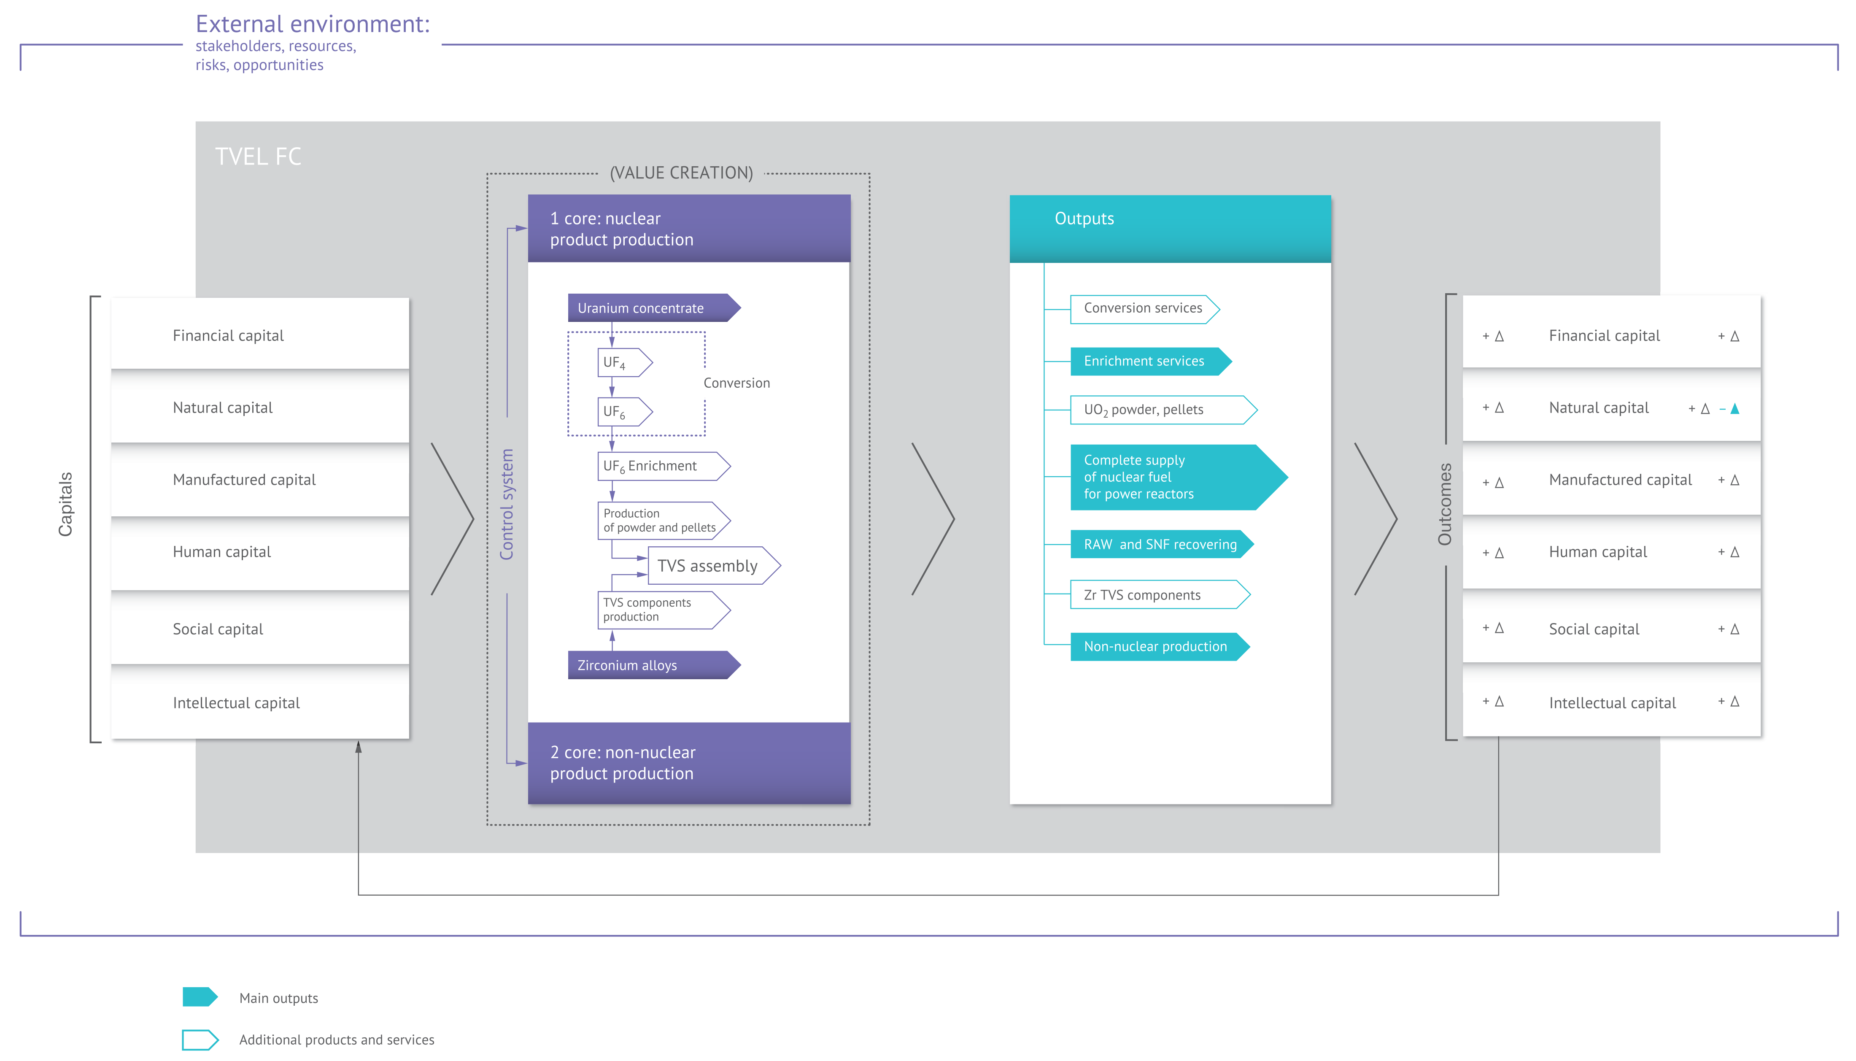Click the teal 'Main outputs' legend arrow icon

pyautogui.click(x=200, y=996)
